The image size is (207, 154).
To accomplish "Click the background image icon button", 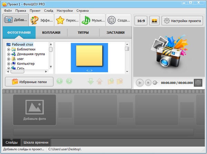I will click(x=154, y=21).
